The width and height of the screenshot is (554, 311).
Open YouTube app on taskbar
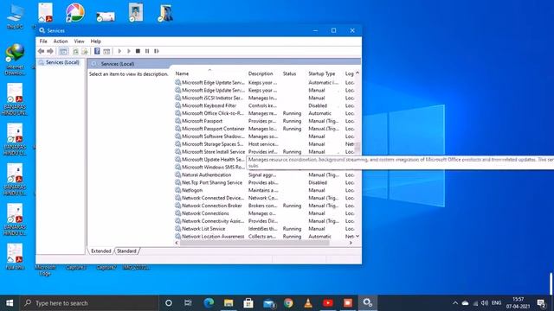(328, 303)
